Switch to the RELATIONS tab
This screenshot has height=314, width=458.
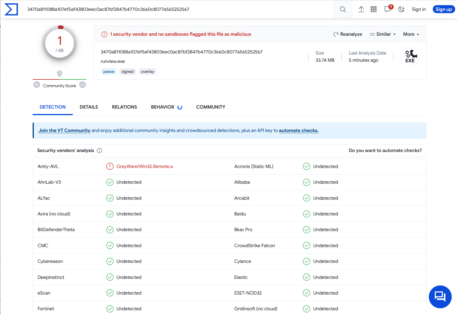tap(124, 107)
